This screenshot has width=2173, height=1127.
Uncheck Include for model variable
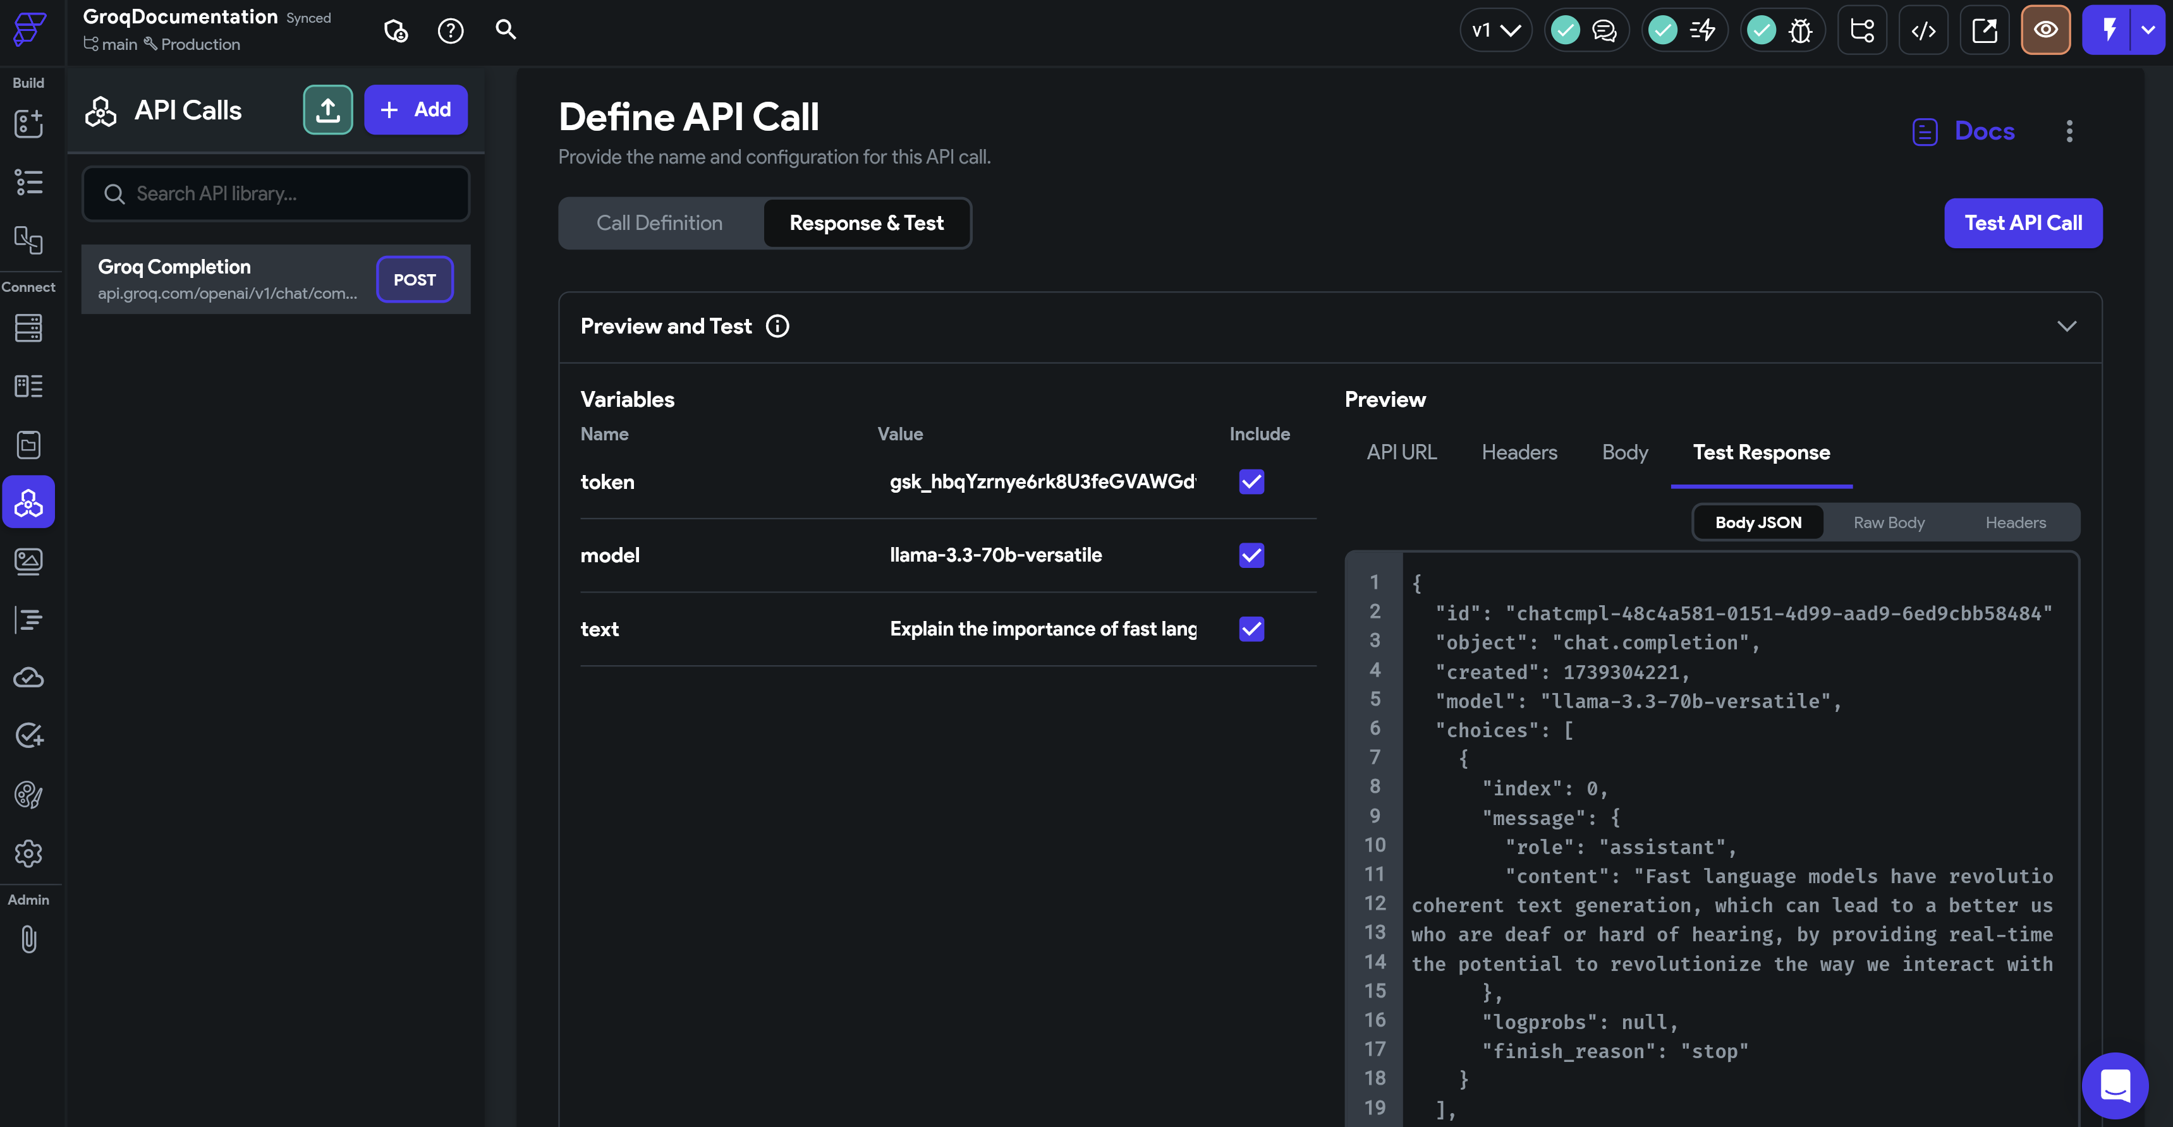1252,555
